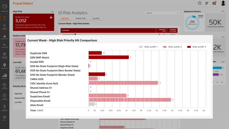Click the X next to Disposable Email bar
229x129 pixels.
point(173,100)
